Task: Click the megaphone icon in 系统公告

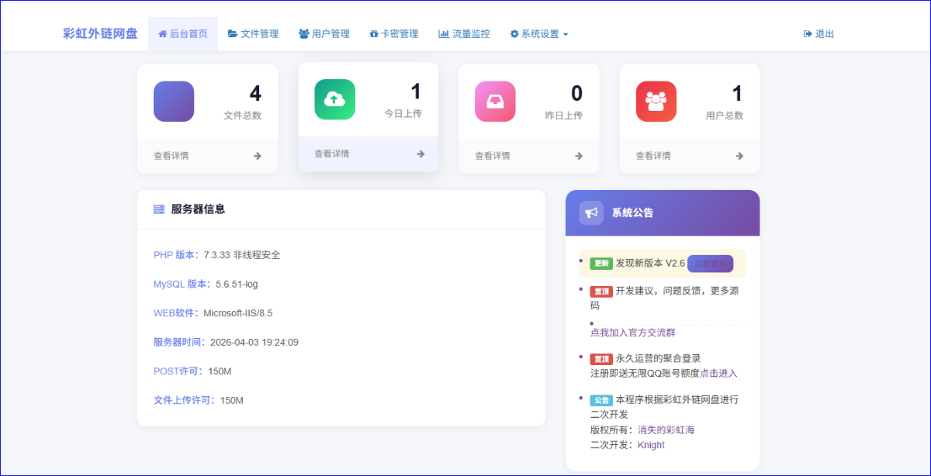Action: (591, 213)
